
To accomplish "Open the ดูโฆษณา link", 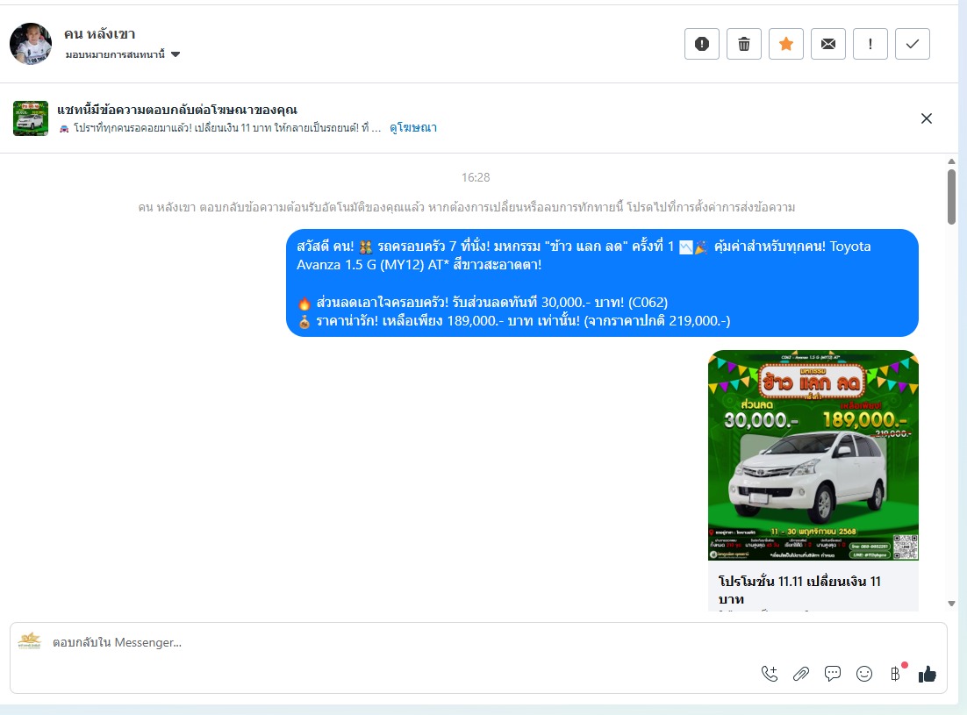I will [x=413, y=127].
